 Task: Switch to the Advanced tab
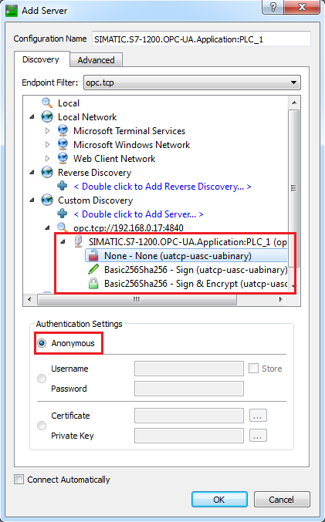(96, 60)
